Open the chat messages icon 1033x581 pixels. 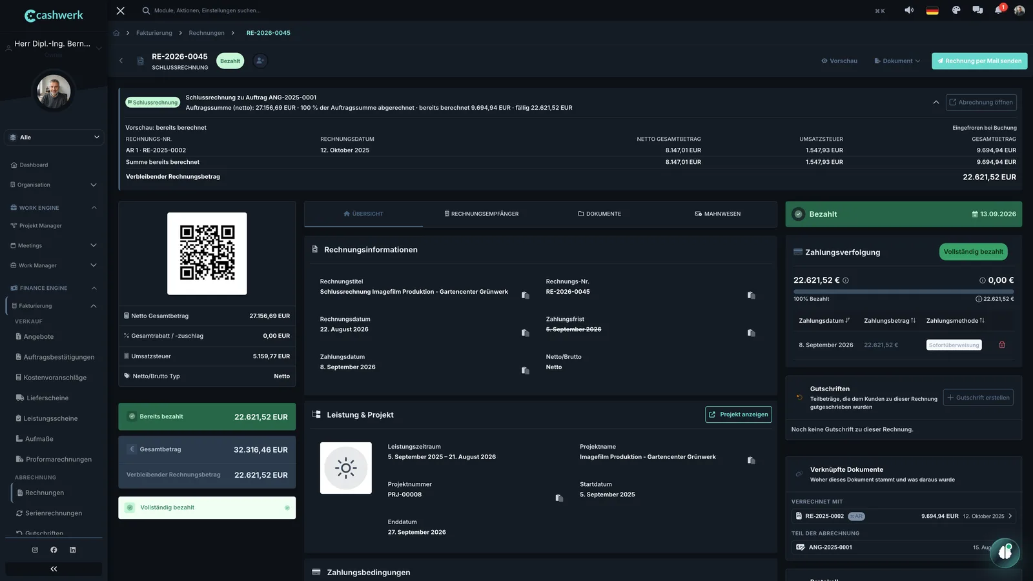977,10
